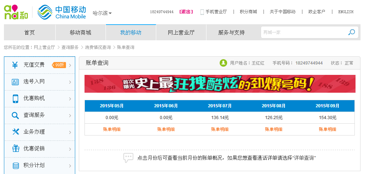
Task: Open the 移动商城 tab
Action: pos(81,32)
